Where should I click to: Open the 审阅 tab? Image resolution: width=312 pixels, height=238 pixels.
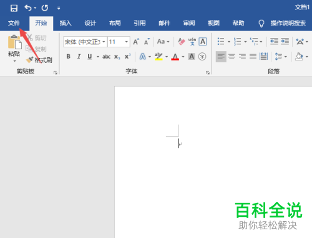(x=189, y=23)
